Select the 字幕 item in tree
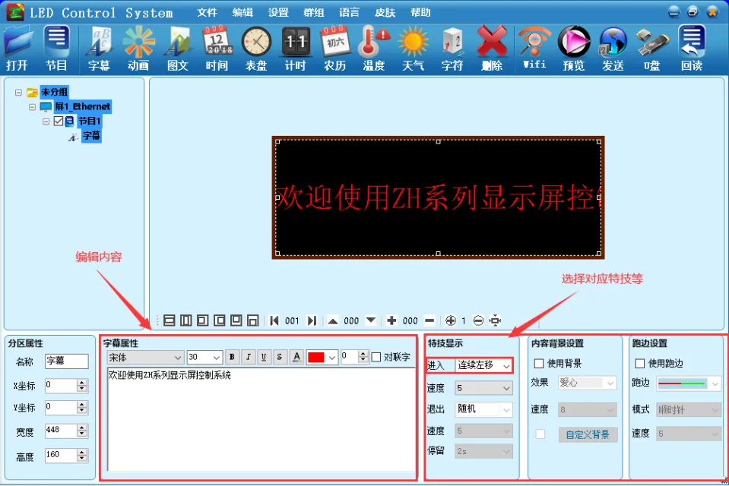 coord(91,136)
